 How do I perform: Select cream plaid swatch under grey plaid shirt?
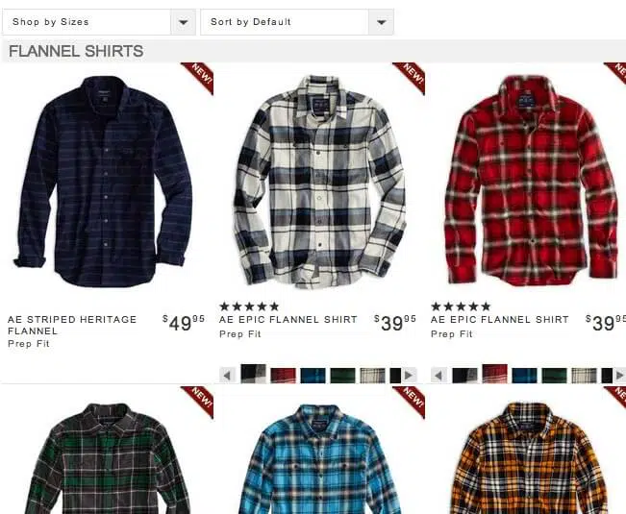click(372, 376)
